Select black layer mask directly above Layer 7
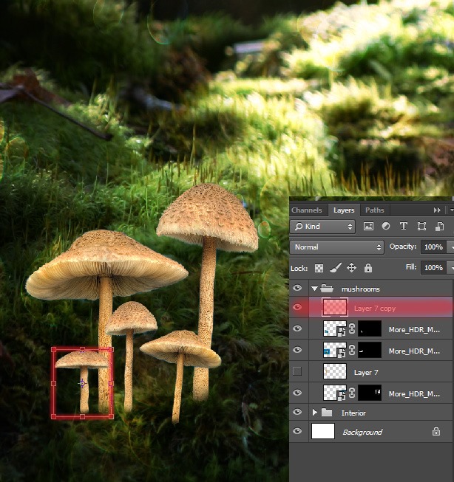 pos(370,350)
